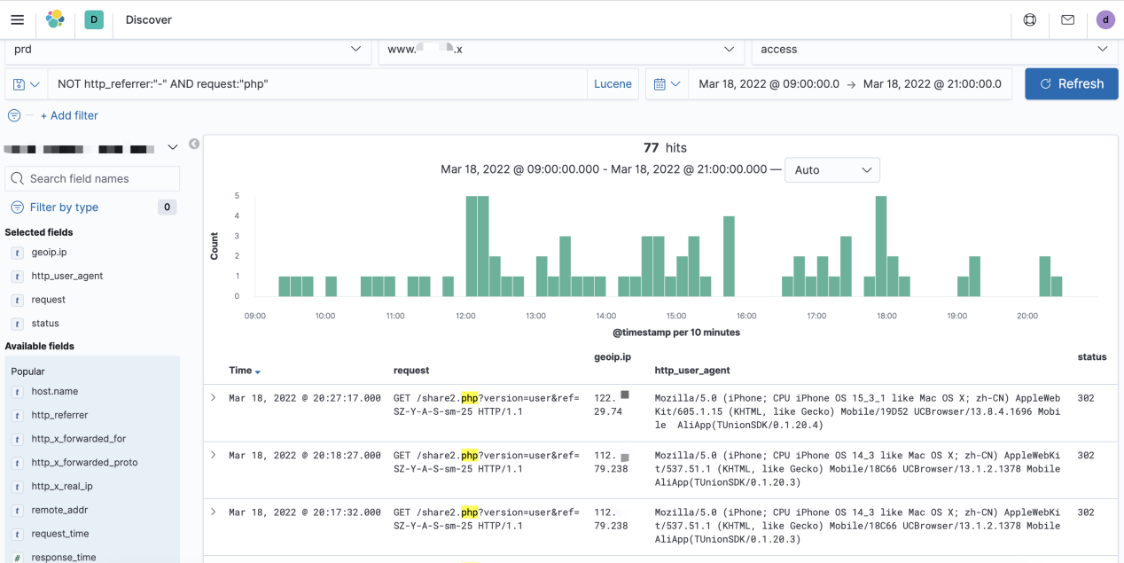Open the help menu icon
This screenshot has height=563, width=1124.
(x=1030, y=20)
